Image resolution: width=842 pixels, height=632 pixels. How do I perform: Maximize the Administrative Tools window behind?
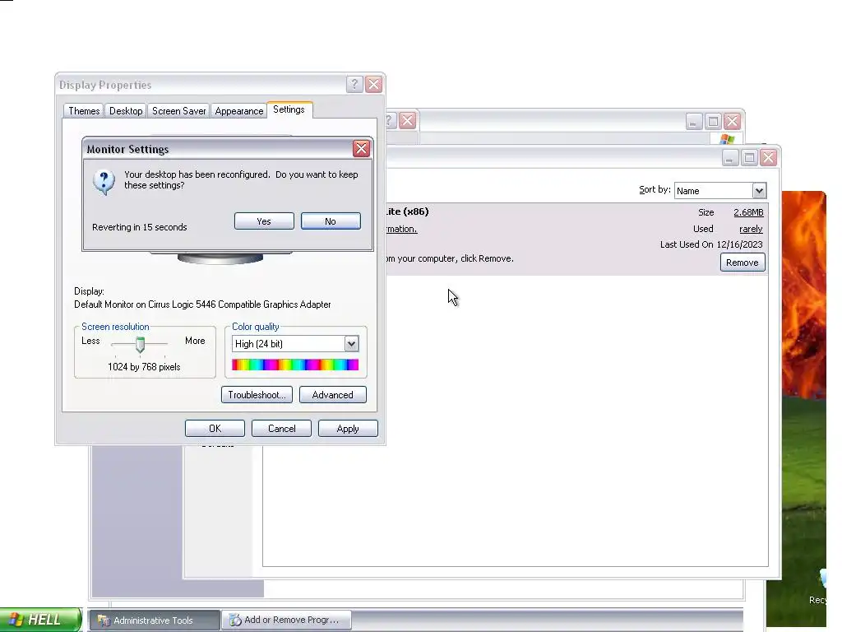click(713, 122)
